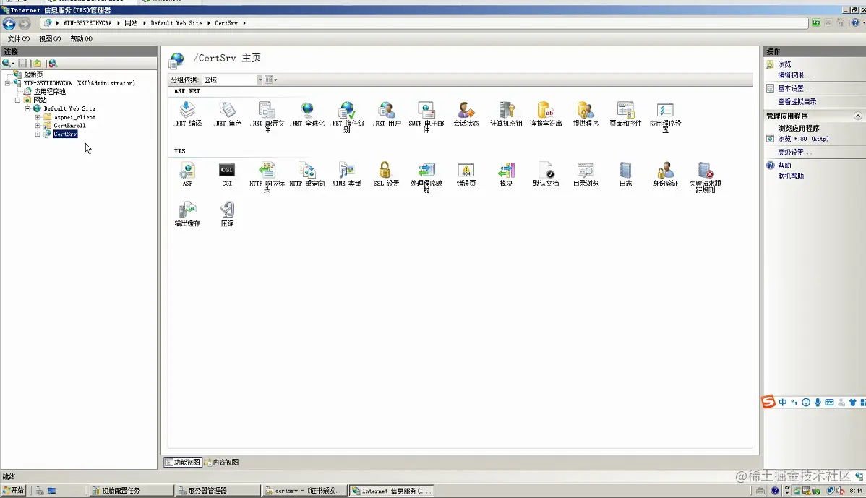Collapse the Default Web Site tree node
Image resolution: width=866 pixels, height=498 pixels.
[27, 108]
